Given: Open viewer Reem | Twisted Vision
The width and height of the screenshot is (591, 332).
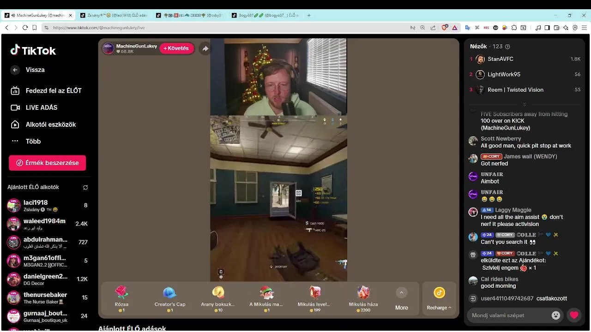Looking at the screenshot, I should pyautogui.click(x=525, y=90).
